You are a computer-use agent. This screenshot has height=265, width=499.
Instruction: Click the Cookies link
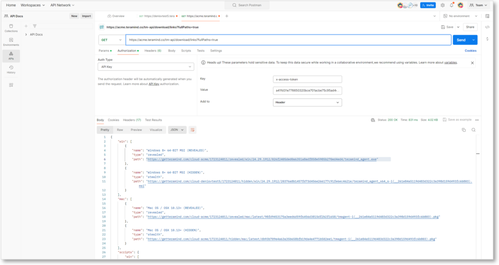click(470, 51)
